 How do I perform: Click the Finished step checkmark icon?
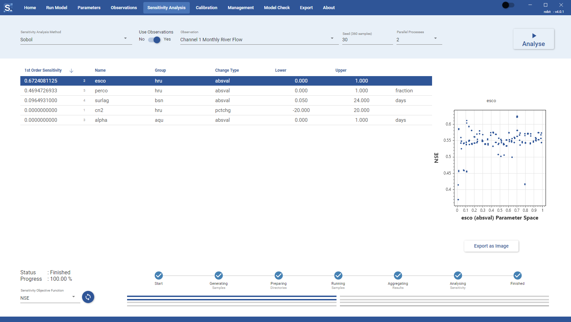(x=517, y=275)
